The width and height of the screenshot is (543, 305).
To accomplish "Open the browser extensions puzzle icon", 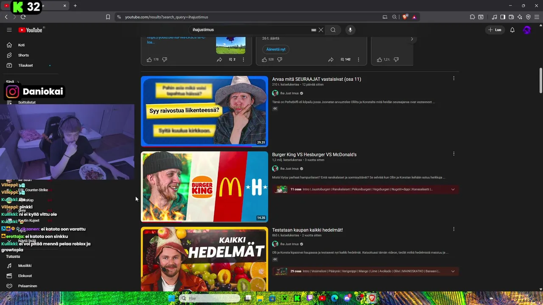I will (472, 17).
